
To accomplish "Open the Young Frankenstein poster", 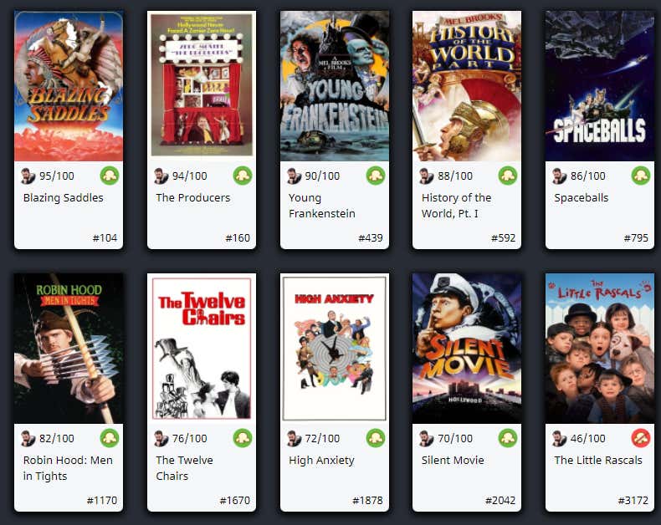I will pyautogui.click(x=335, y=86).
